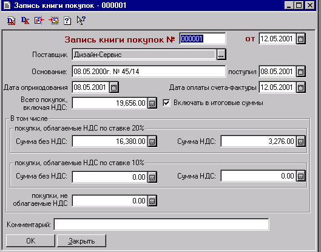
Task: Click the Основание field containing № 45/14
Action: pyautogui.click(x=149, y=72)
